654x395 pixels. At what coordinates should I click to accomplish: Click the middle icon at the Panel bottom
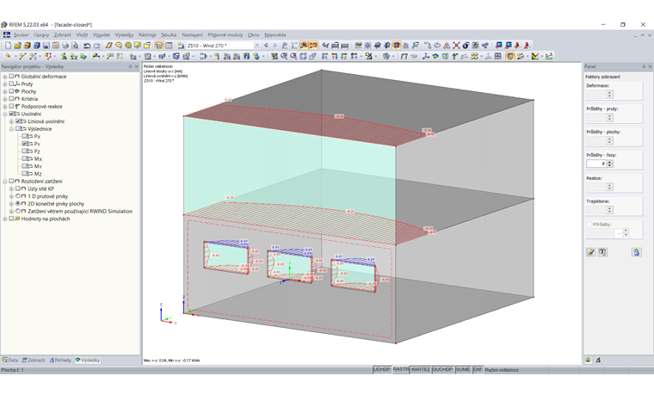click(602, 252)
